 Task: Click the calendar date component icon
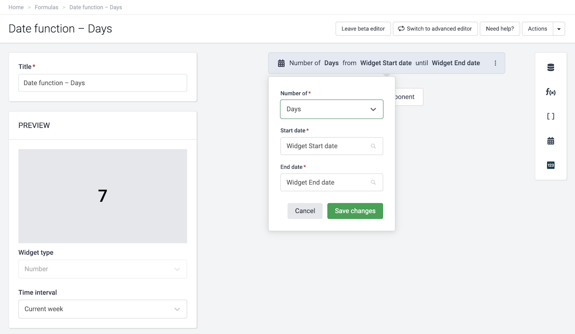click(x=551, y=141)
